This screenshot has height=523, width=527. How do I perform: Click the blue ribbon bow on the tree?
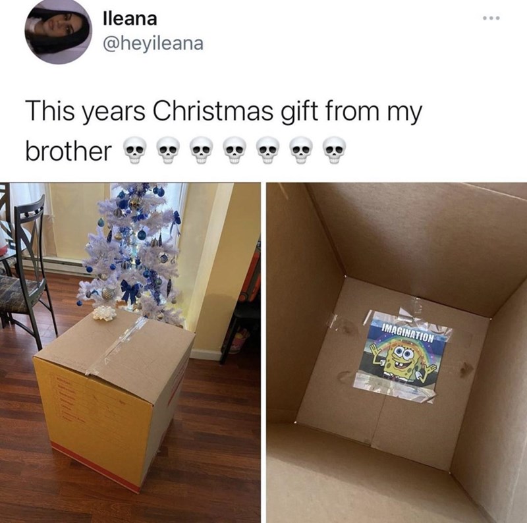click(129, 290)
